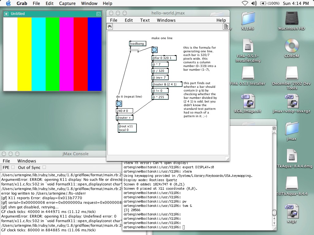Click the 'twm &' command line in xterm
Image resolution: width=314 pixels, height=235 pixels.
tap(158, 206)
